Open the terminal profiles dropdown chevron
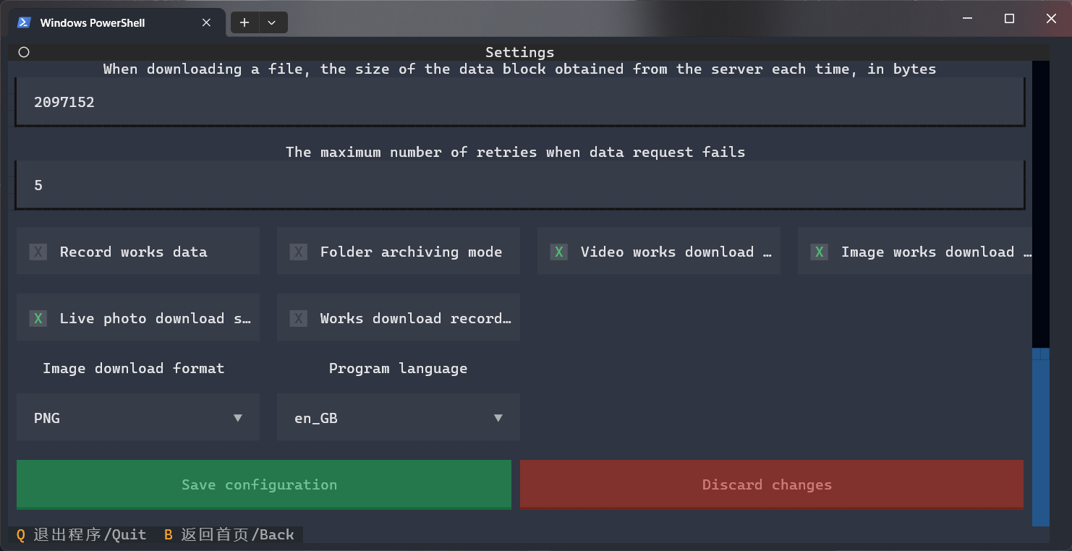Screen dimensions: 1072x551 [x=272, y=22]
